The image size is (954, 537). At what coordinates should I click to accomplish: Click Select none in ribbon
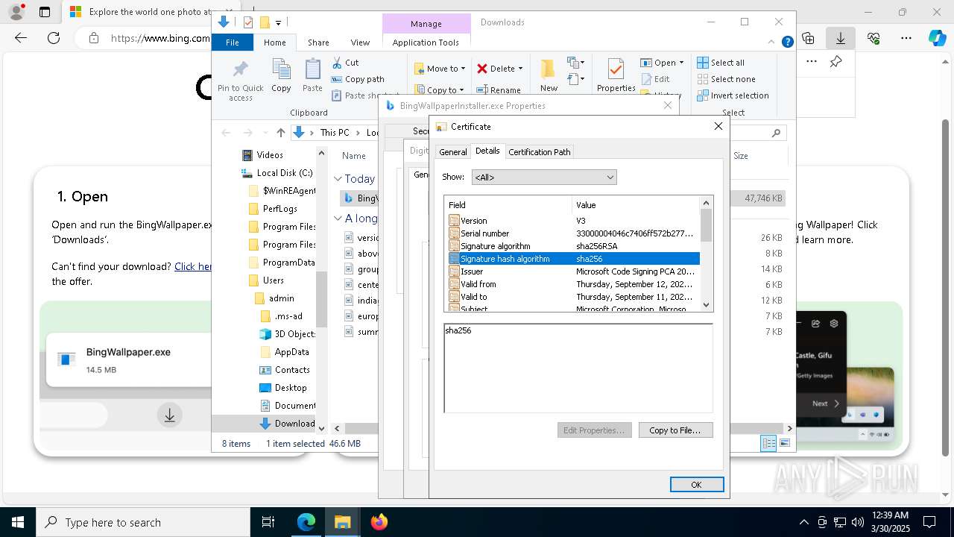726,79
